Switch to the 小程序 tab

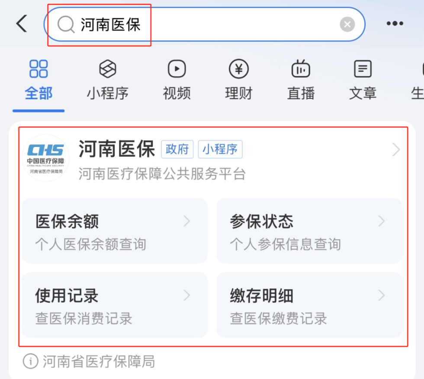click(x=108, y=80)
